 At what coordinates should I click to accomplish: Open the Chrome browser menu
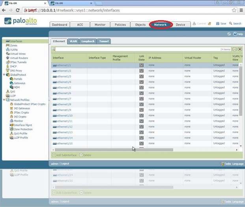240,10
